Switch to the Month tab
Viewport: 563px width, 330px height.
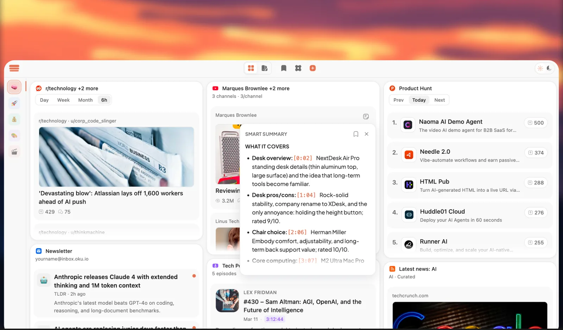85,100
